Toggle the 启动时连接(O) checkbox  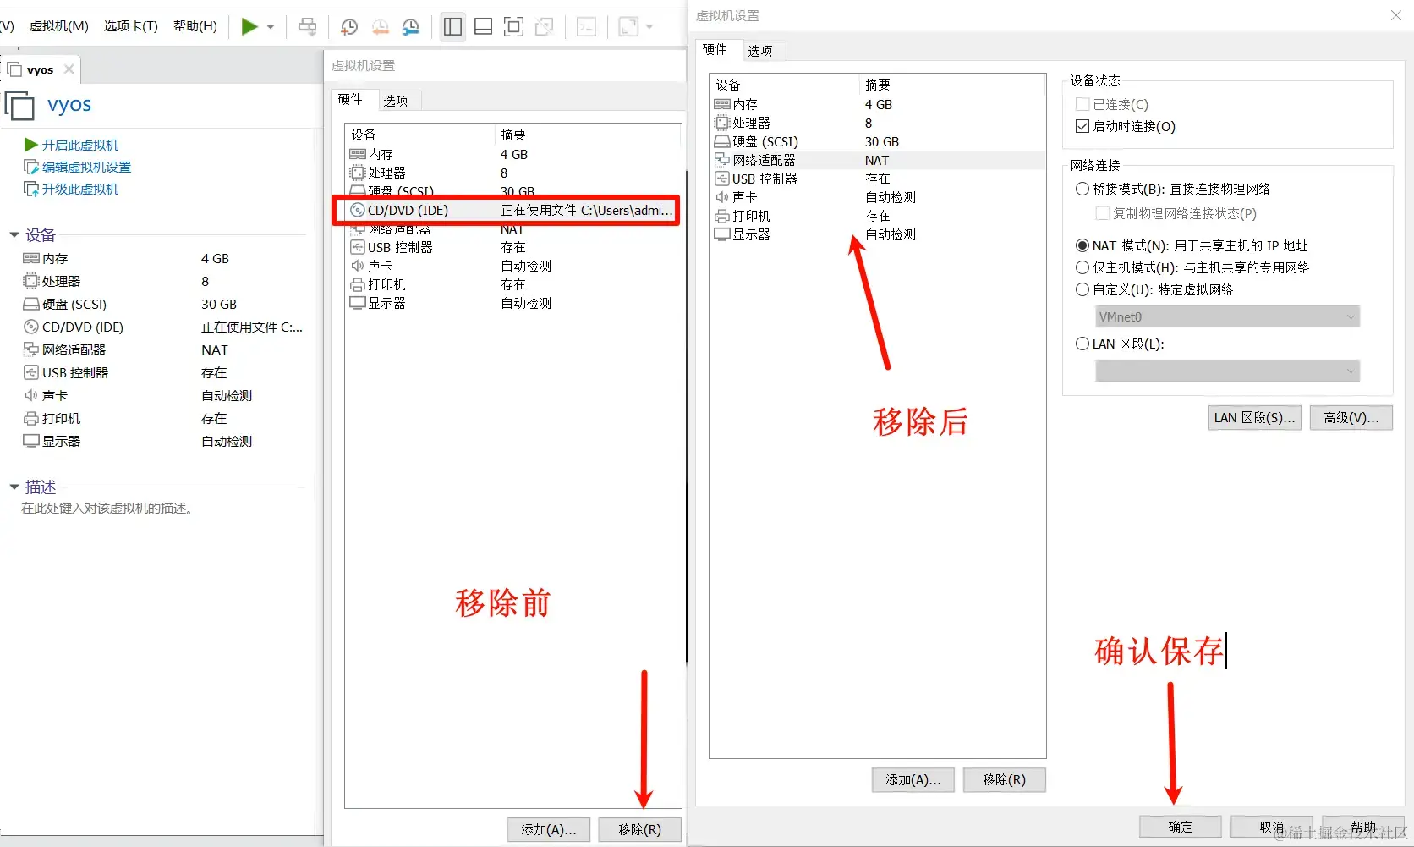click(1082, 126)
